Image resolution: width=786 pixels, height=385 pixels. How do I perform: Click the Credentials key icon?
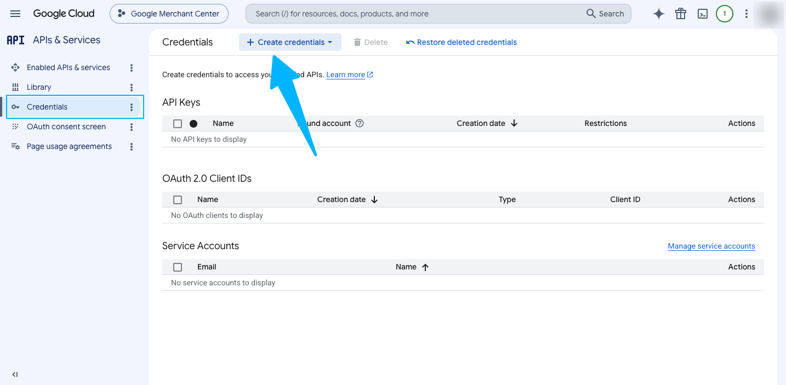click(x=15, y=107)
